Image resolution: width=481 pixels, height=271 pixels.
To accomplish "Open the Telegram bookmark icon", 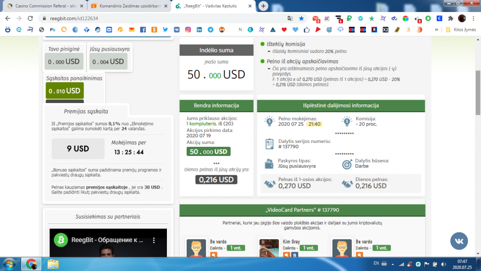I will [210, 29].
